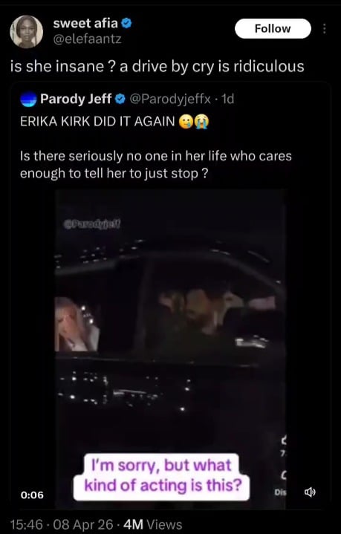The width and height of the screenshot is (341, 534).
Task: Open the @elefaantz handle link
Action: (87, 39)
